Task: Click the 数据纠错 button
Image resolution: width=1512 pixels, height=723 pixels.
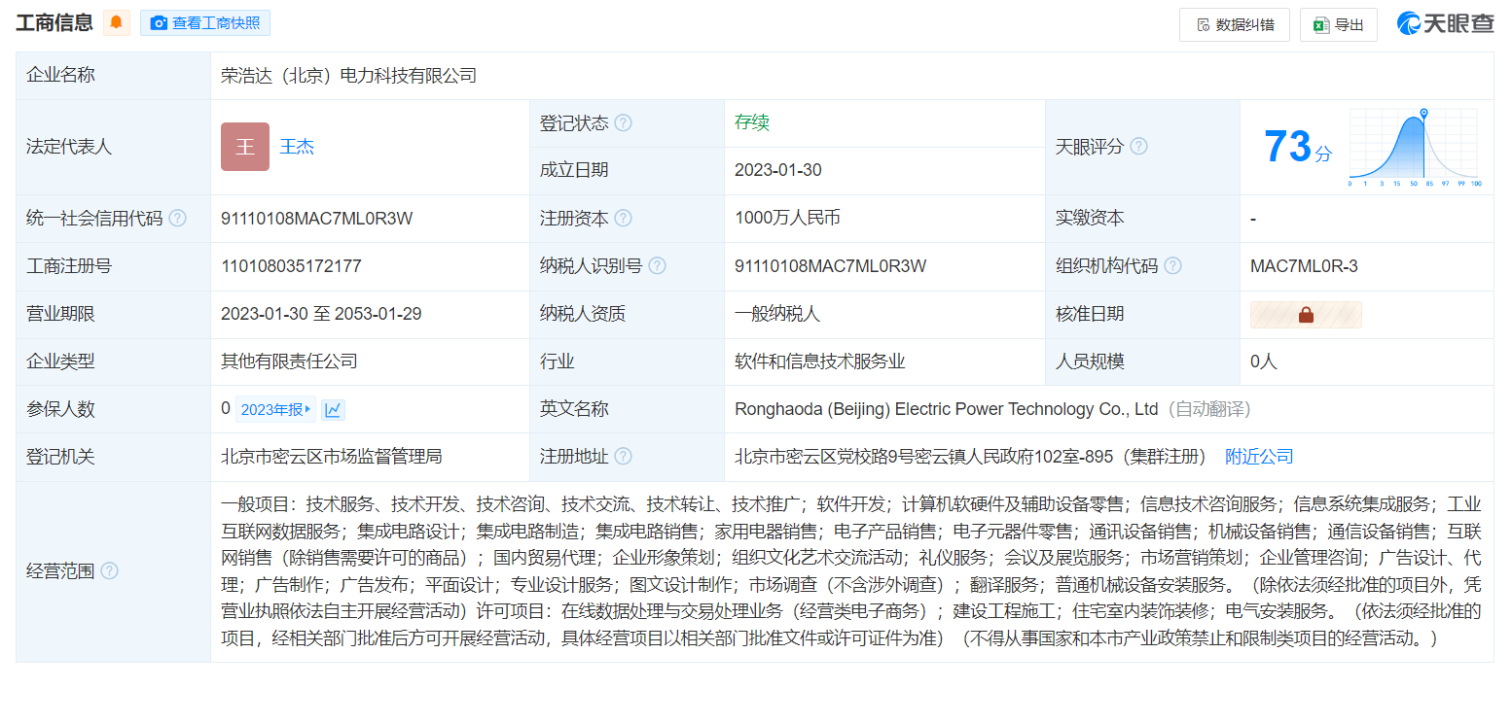Action: [1235, 25]
